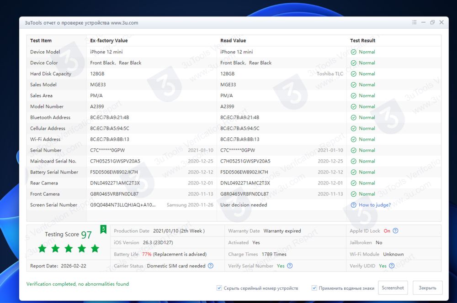Click the Wi-Fi Module 'Unknown' value
Viewport: 457px width, 303px height.
click(x=393, y=254)
